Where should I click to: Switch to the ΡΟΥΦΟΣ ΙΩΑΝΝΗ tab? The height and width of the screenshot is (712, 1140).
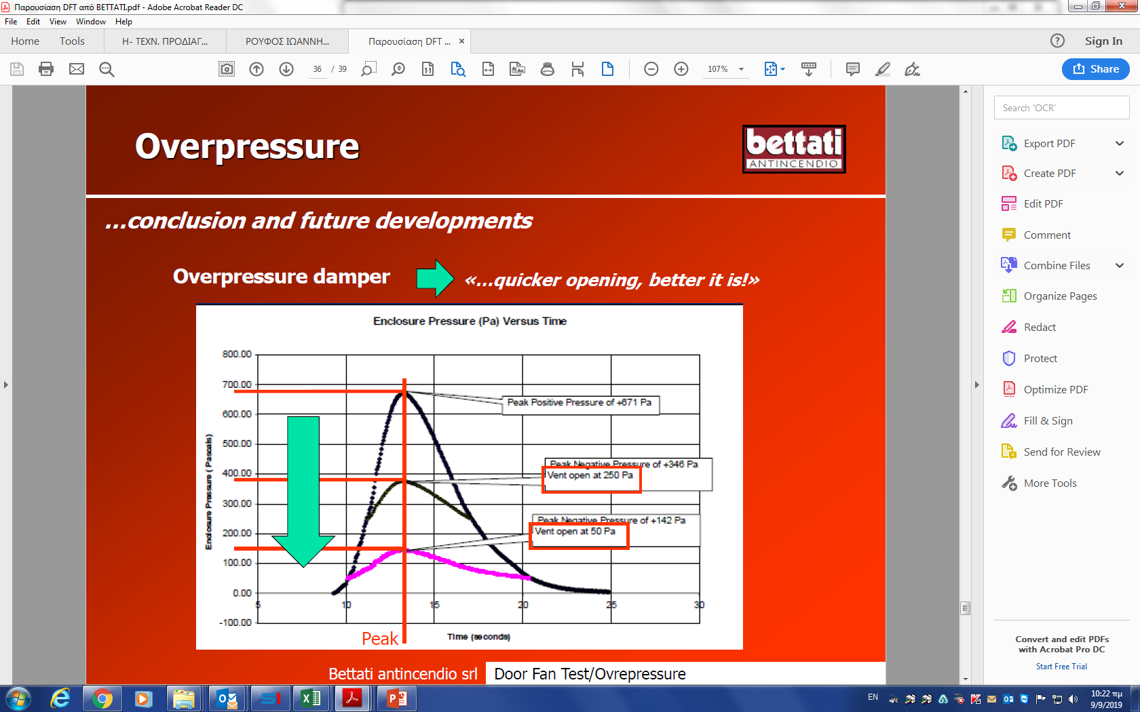287,41
